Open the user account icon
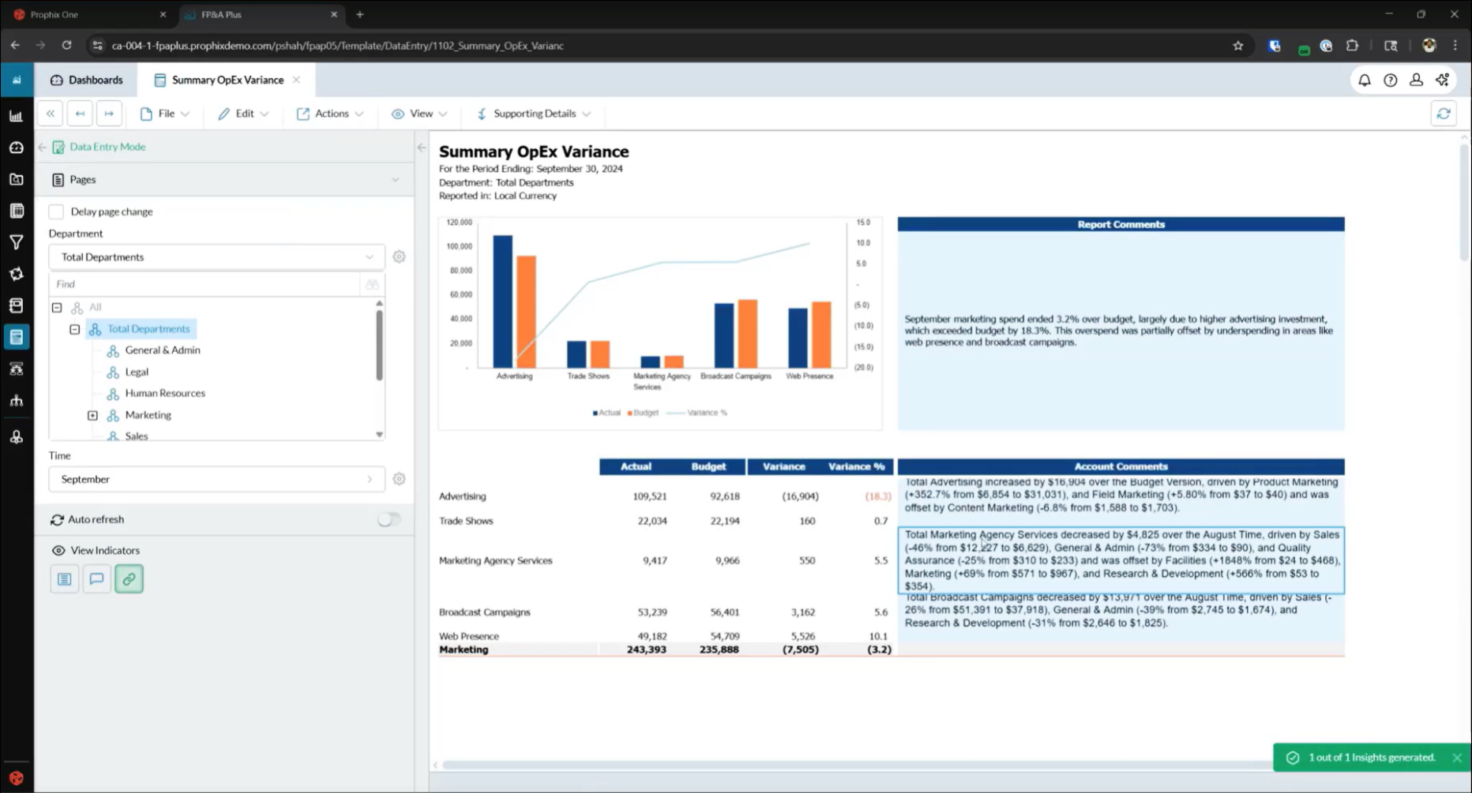 click(1416, 80)
